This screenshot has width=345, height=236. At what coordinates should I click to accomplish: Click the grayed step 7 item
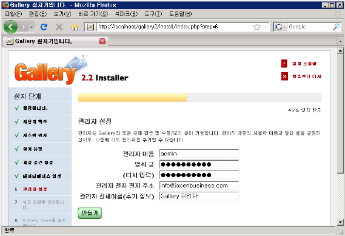click(43, 204)
